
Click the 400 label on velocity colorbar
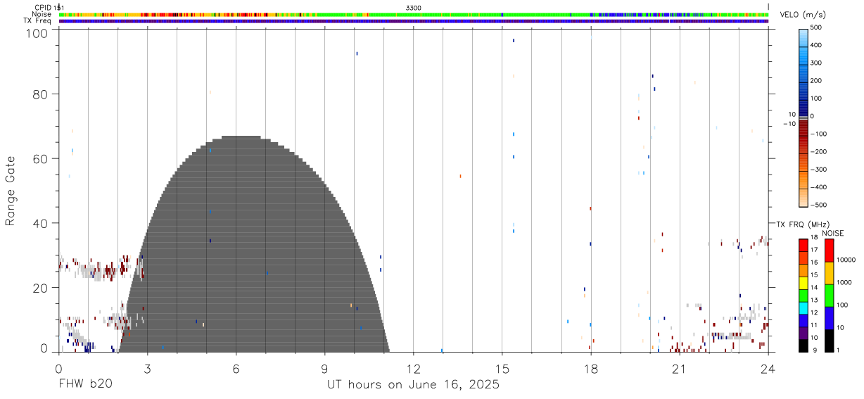[817, 45]
